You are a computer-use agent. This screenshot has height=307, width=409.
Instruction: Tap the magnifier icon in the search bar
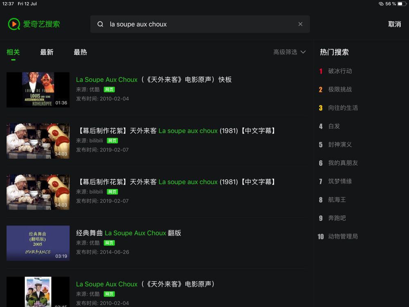tap(100, 24)
